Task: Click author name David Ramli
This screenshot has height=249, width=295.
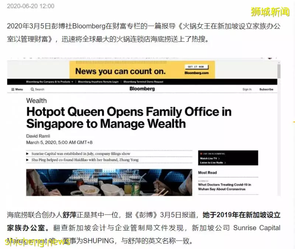Action: tap(38, 136)
